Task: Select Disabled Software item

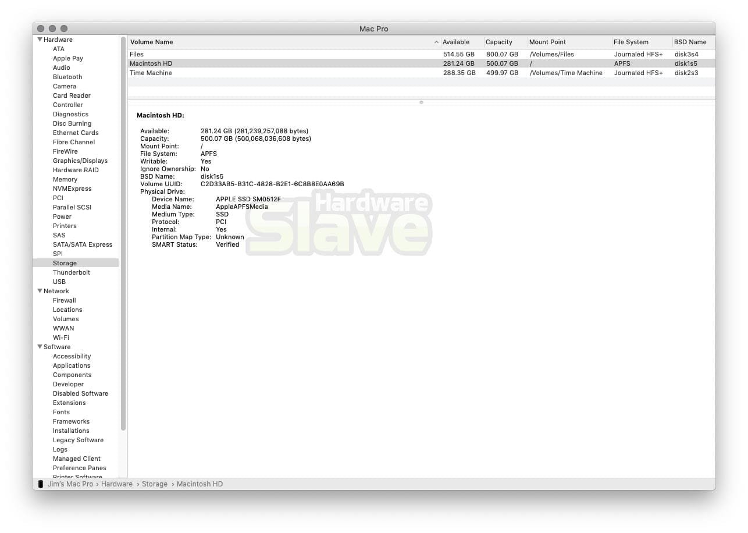Action: click(x=80, y=393)
